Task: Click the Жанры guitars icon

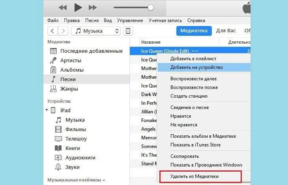Action: point(53,89)
